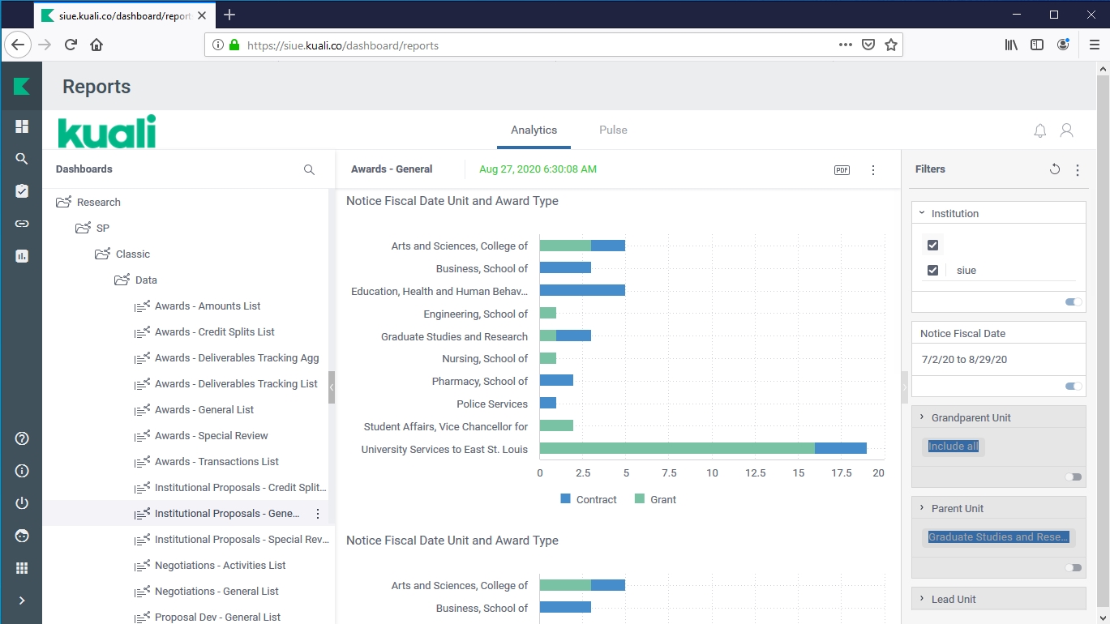Expand the Parent Unit filter section
The height and width of the screenshot is (624, 1110).
pyautogui.click(x=922, y=508)
